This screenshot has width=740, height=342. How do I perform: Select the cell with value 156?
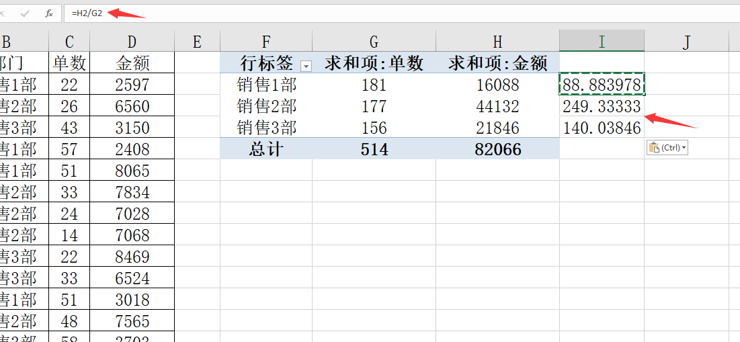tap(374, 128)
